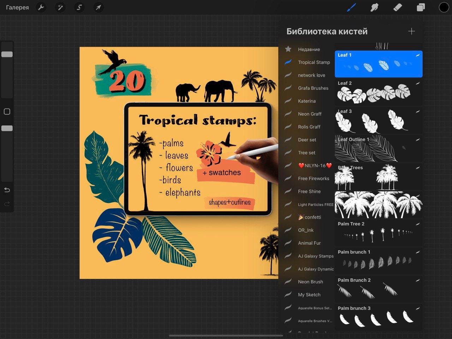Screen dimensions: 452x339
Task: Choose the Palm Tree 2 brush
Action: point(379,233)
